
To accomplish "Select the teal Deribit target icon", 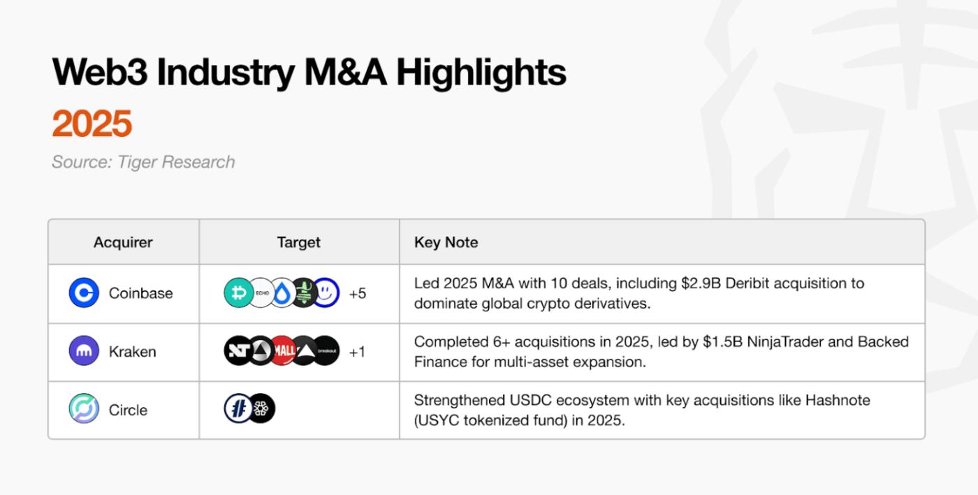I will click(x=238, y=293).
